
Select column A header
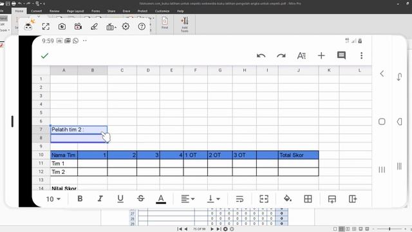click(x=64, y=70)
